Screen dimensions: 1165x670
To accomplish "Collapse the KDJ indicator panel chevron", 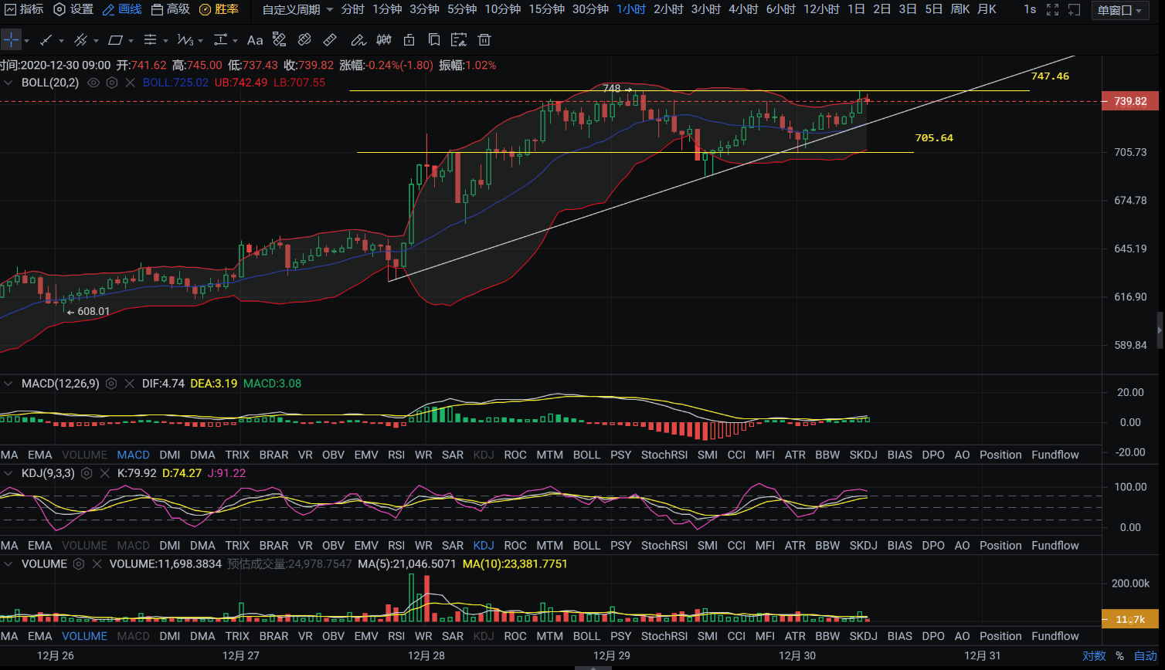I will 9,473.
